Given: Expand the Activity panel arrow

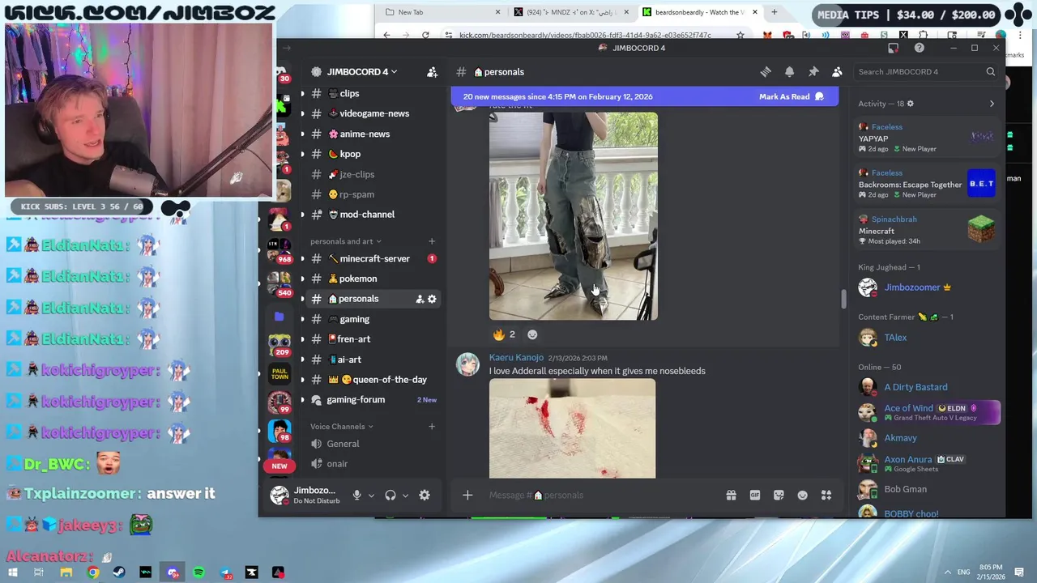Looking at the screenshot, I should coord(992,104).
